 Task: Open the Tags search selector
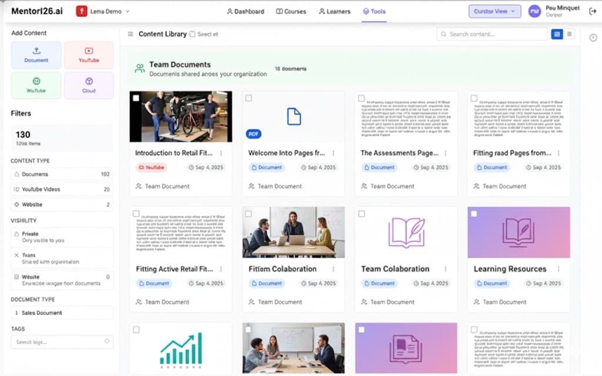[x=62, y=342]
